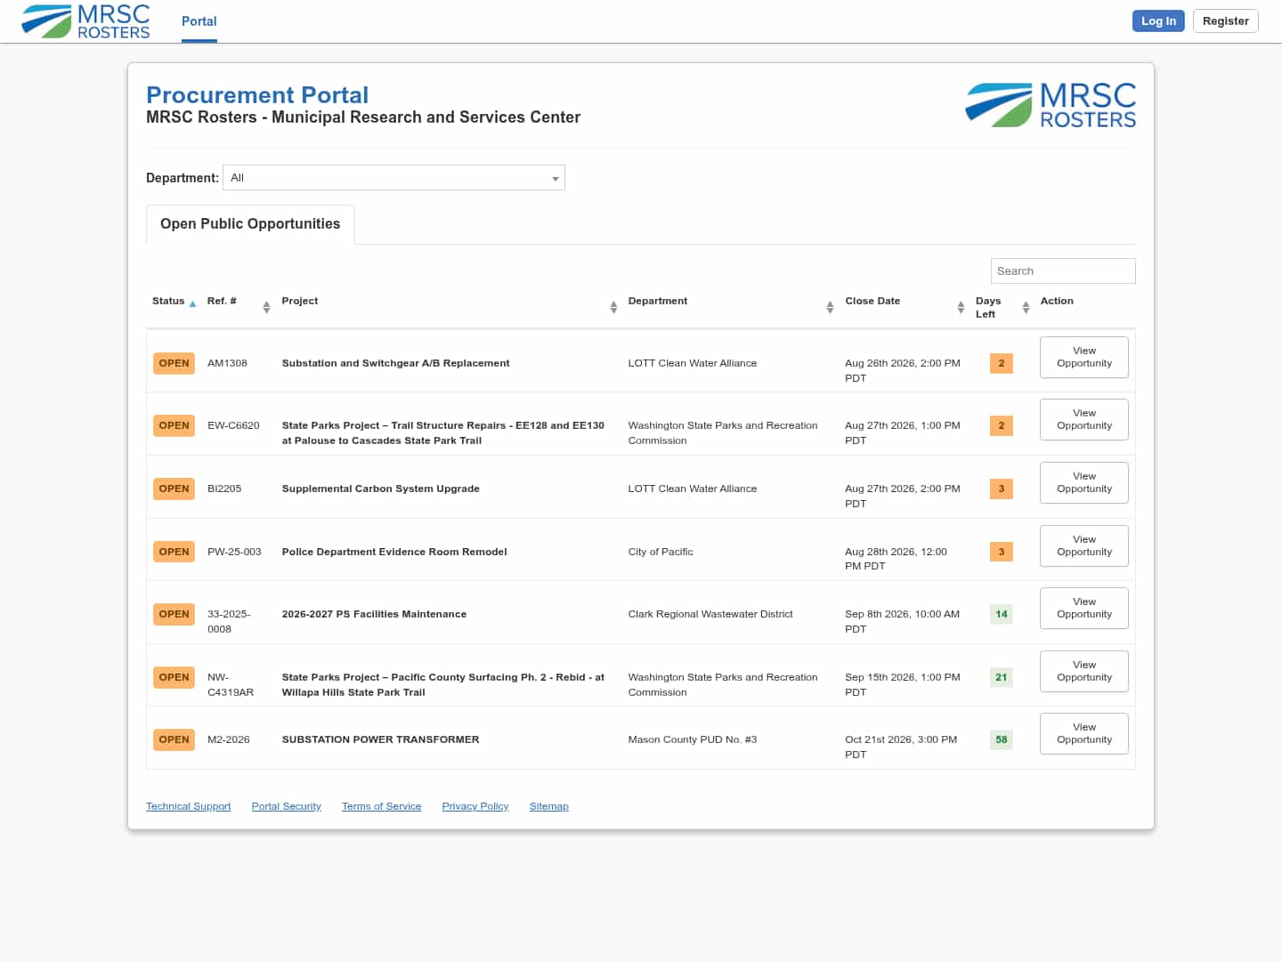1282x961 pixels.
Task: View Opportunity for Supplemental Carbon System Upgrade
Action: (x=1084, y=482)
